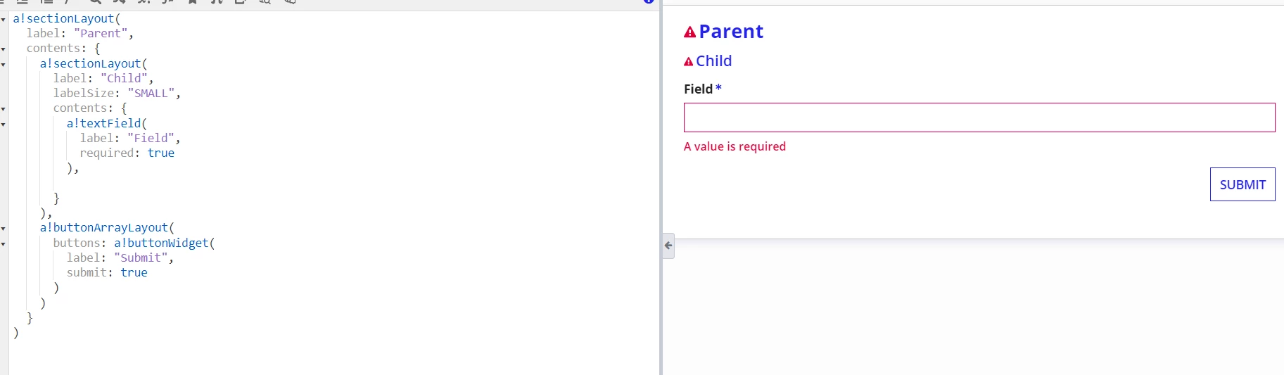Fold the a!buttonArrayLayout code block
The height and width of the screenshot is (375, 1284).
[x=4, y=228]
